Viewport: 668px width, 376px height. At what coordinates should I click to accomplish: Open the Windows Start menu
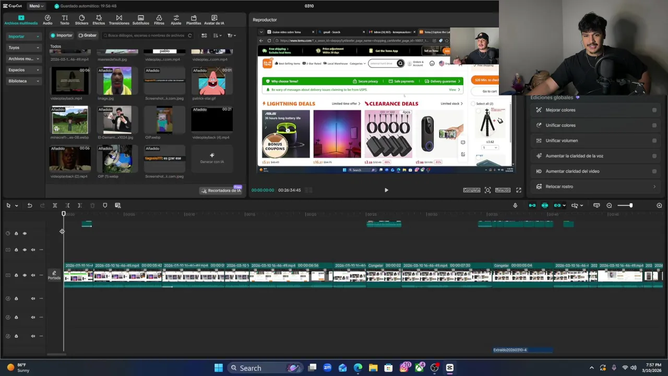pos(219,368)
